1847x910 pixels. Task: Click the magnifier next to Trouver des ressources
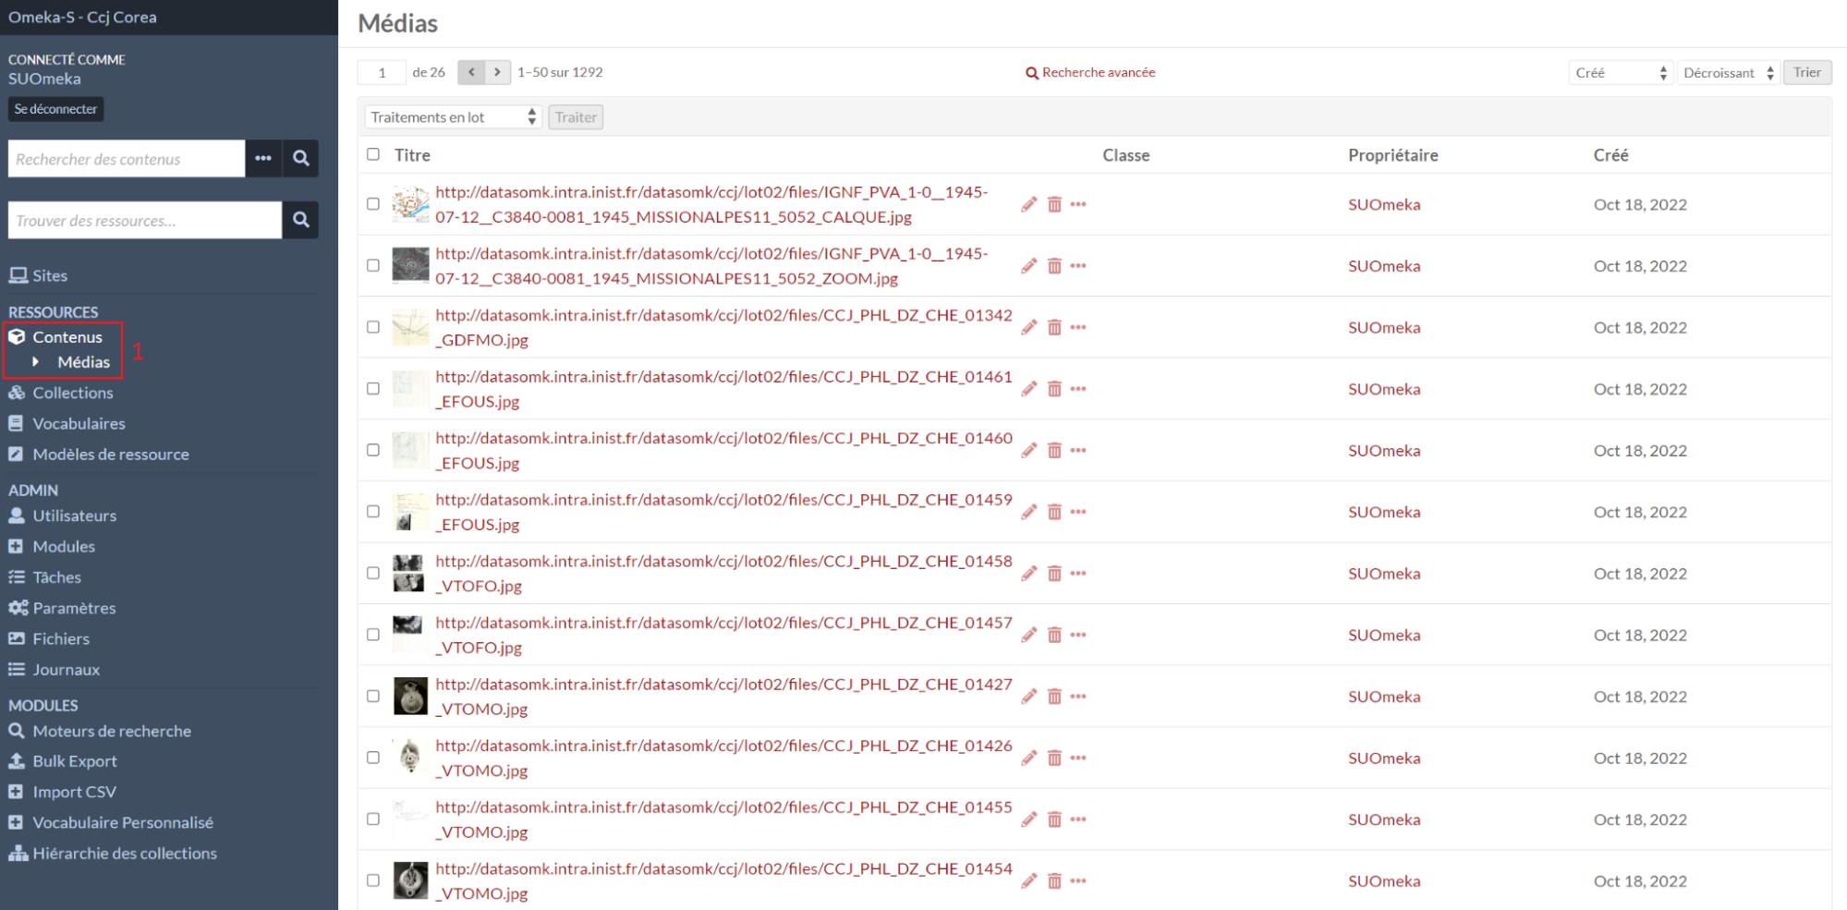pos(300,220)
